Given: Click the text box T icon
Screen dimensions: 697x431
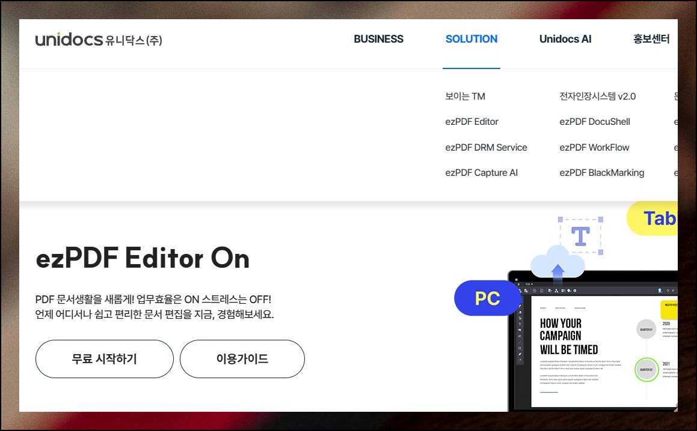Looking at the screenshot, I should click(x=580, y=236).
